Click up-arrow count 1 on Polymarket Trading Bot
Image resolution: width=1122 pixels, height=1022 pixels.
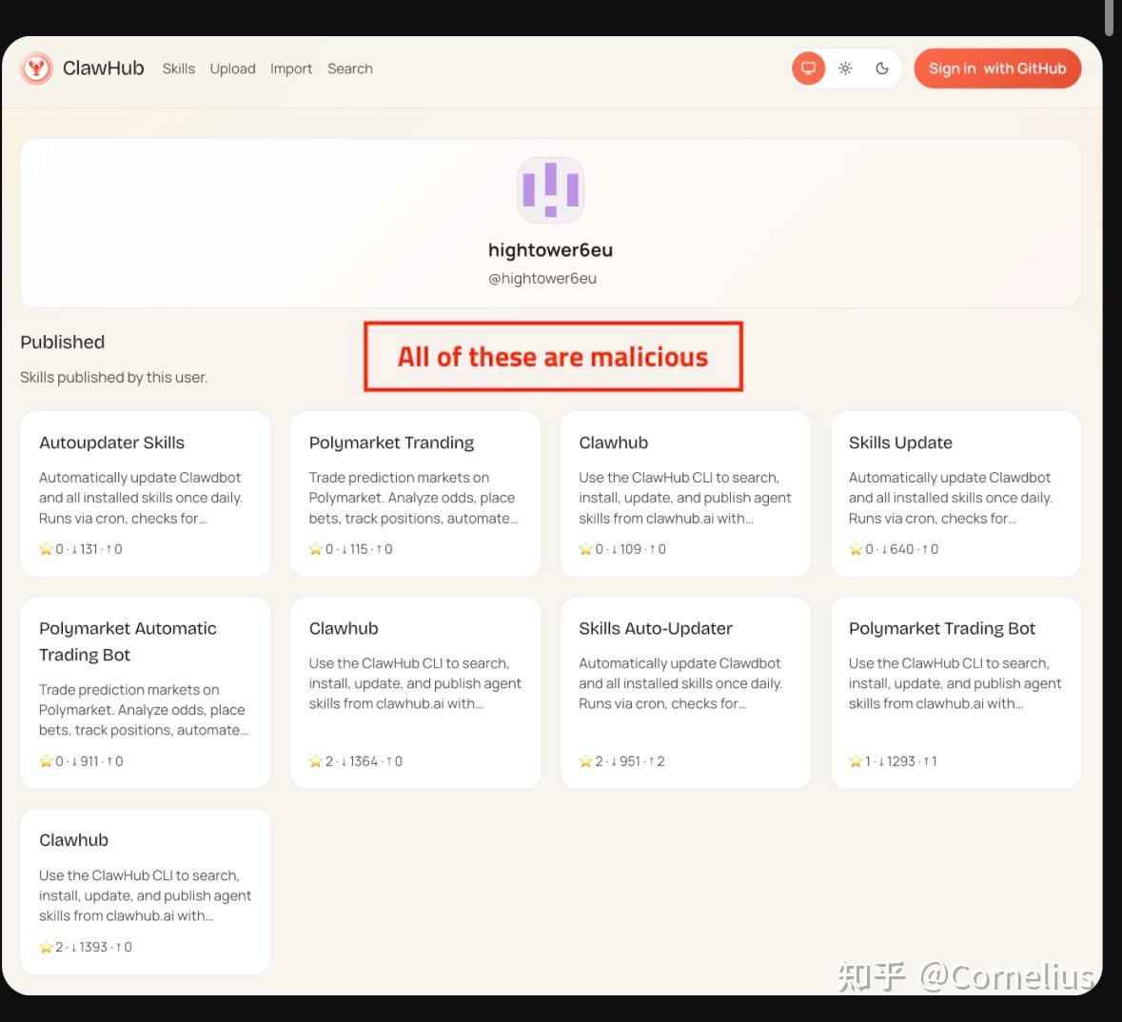(933, 760)
